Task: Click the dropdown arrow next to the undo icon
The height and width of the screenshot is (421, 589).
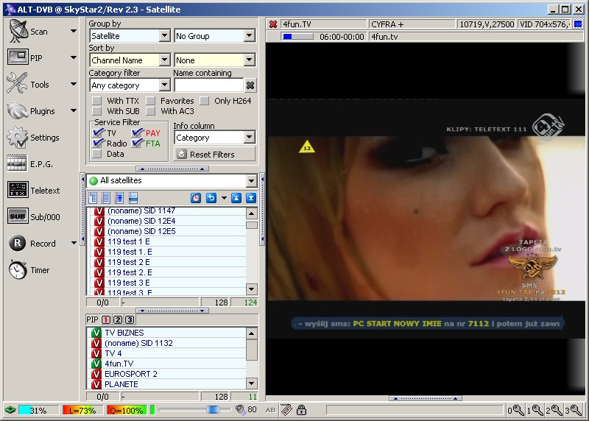Action: [x=224, y=198]
